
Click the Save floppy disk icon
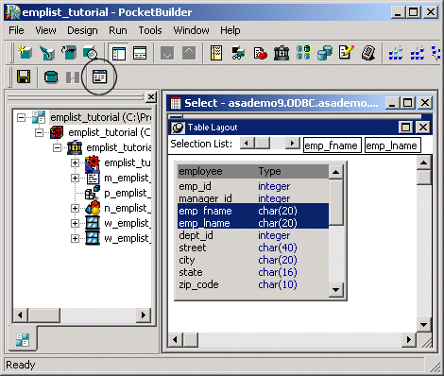24,77
